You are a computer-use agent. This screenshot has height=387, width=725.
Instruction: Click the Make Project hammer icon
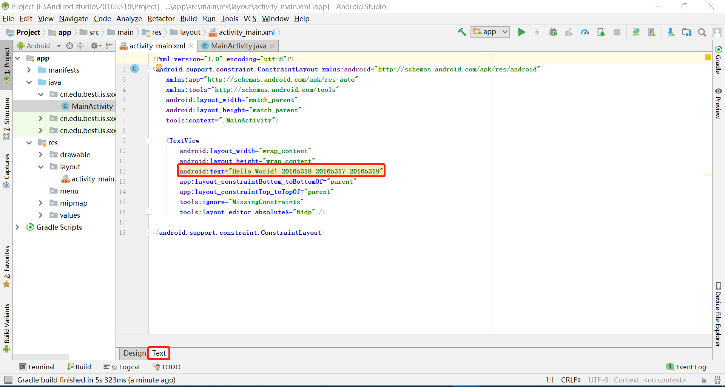coord(462,32)
